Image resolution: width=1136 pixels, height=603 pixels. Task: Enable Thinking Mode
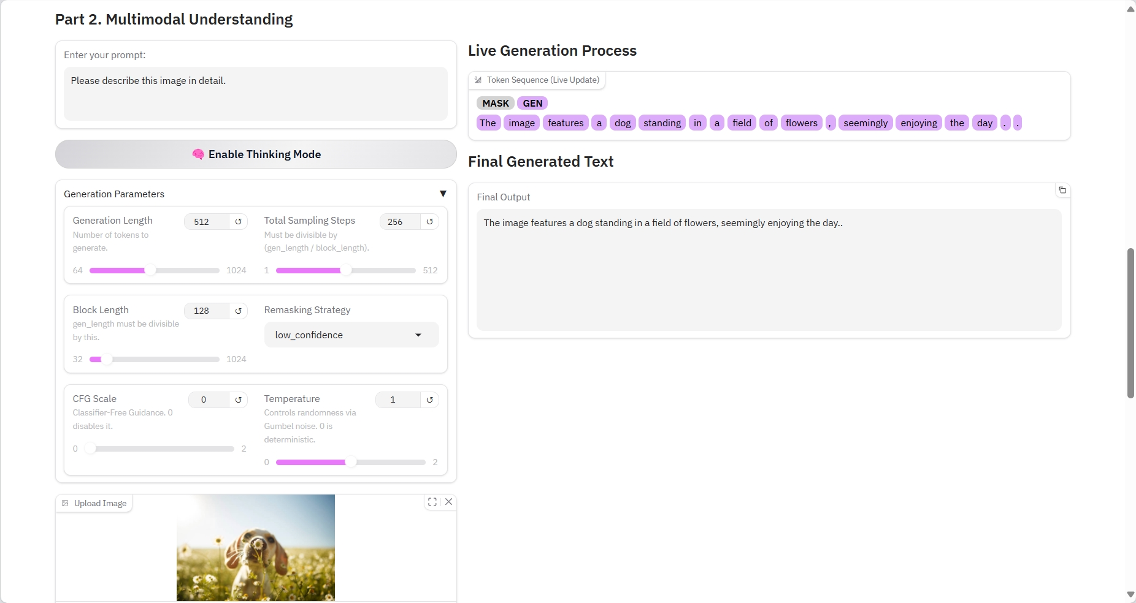256,154
